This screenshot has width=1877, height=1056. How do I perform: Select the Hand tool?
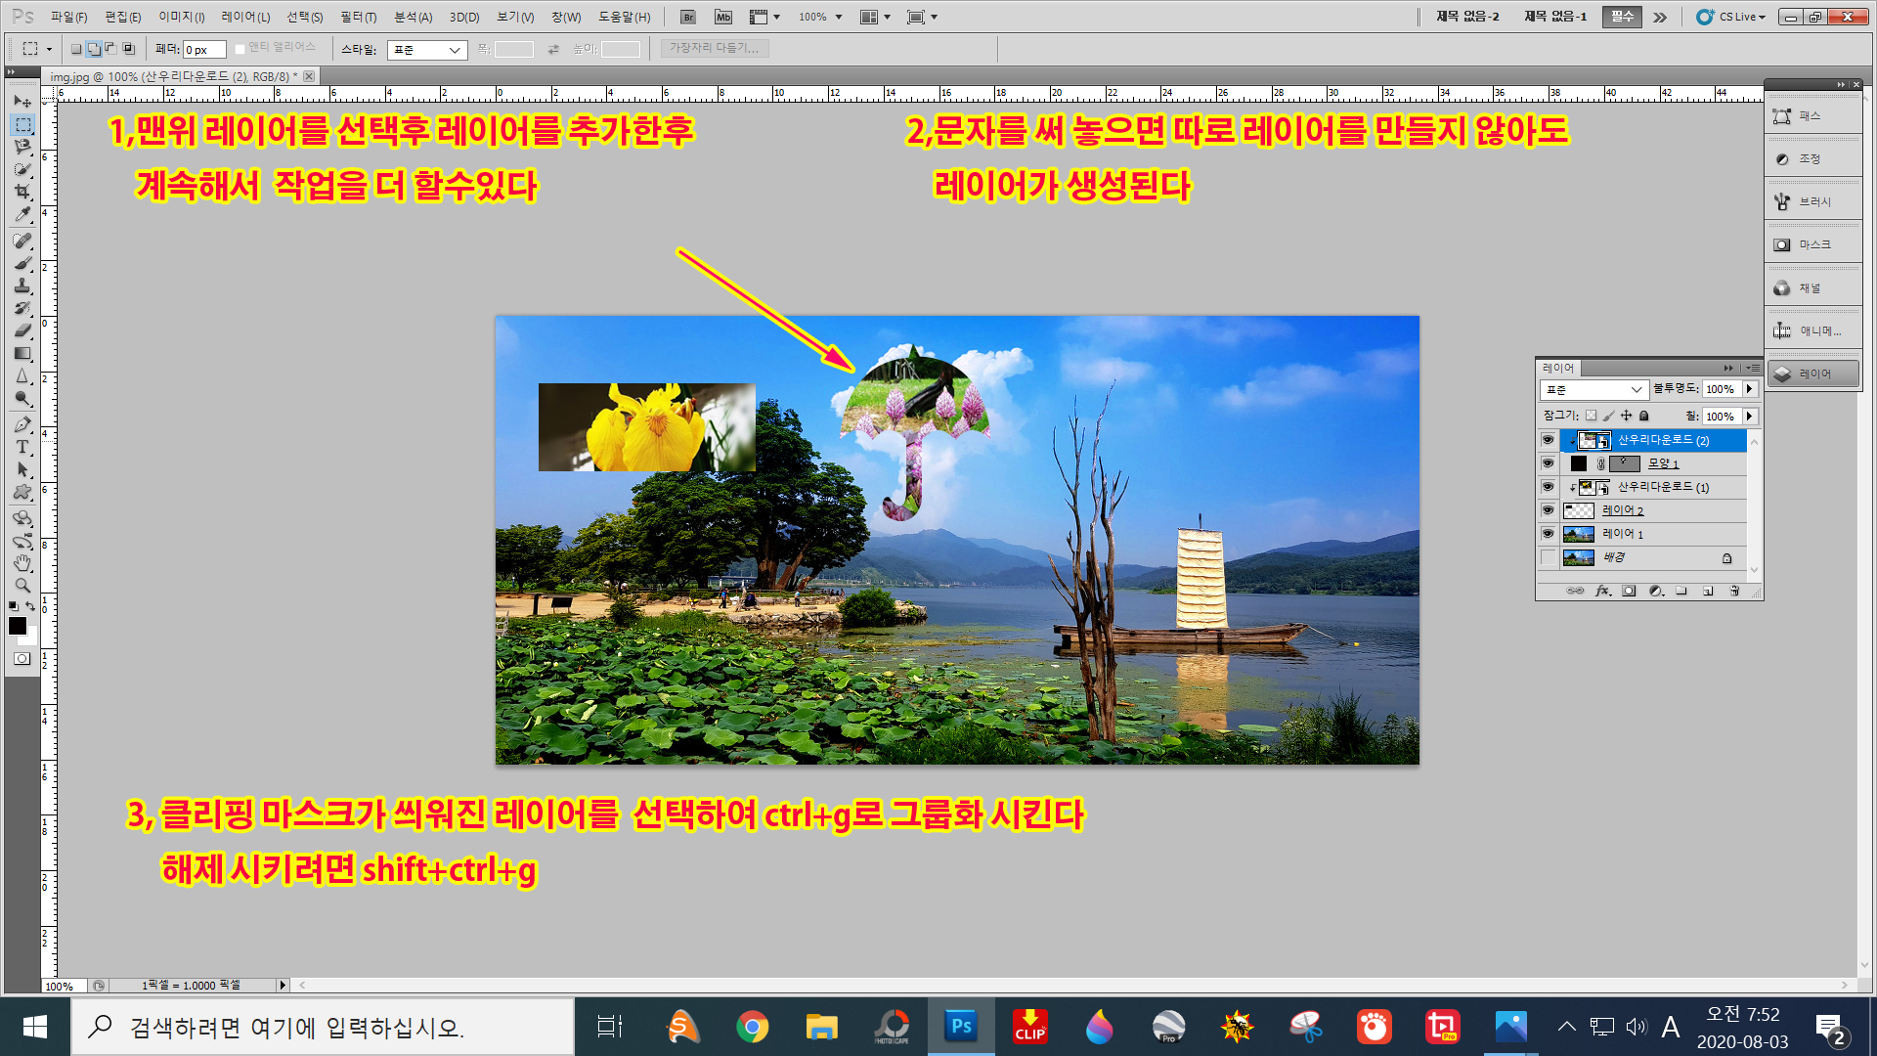tap(22, 563)
